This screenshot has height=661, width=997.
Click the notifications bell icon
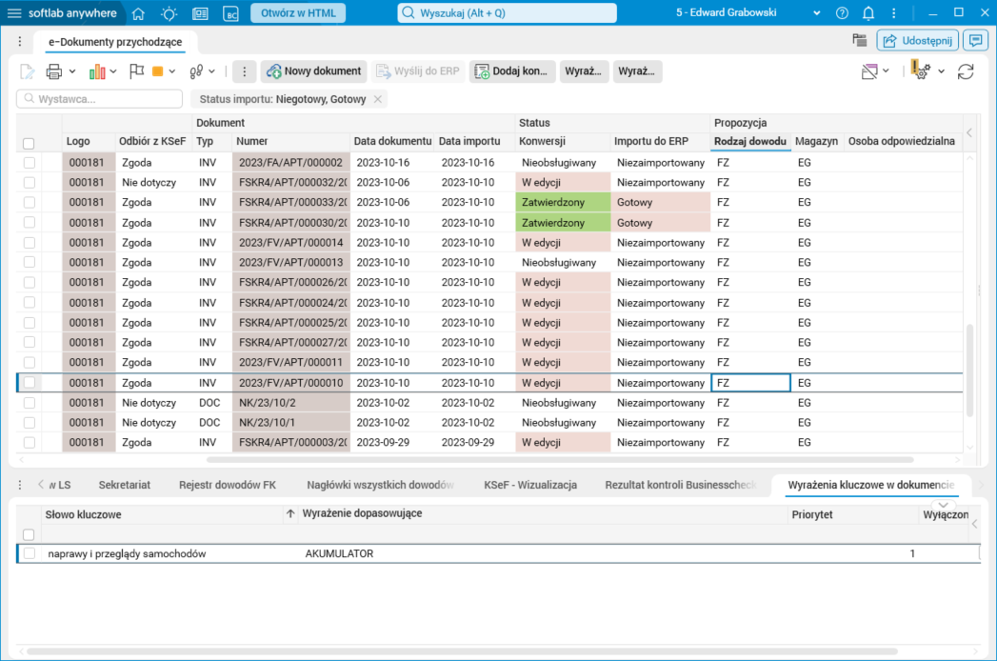tap(868, 13)
